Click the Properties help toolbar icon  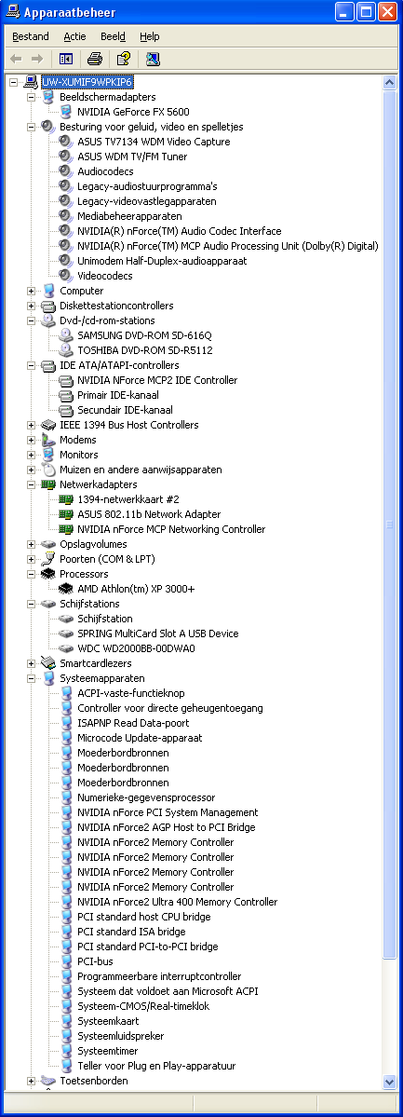point(124,59)
